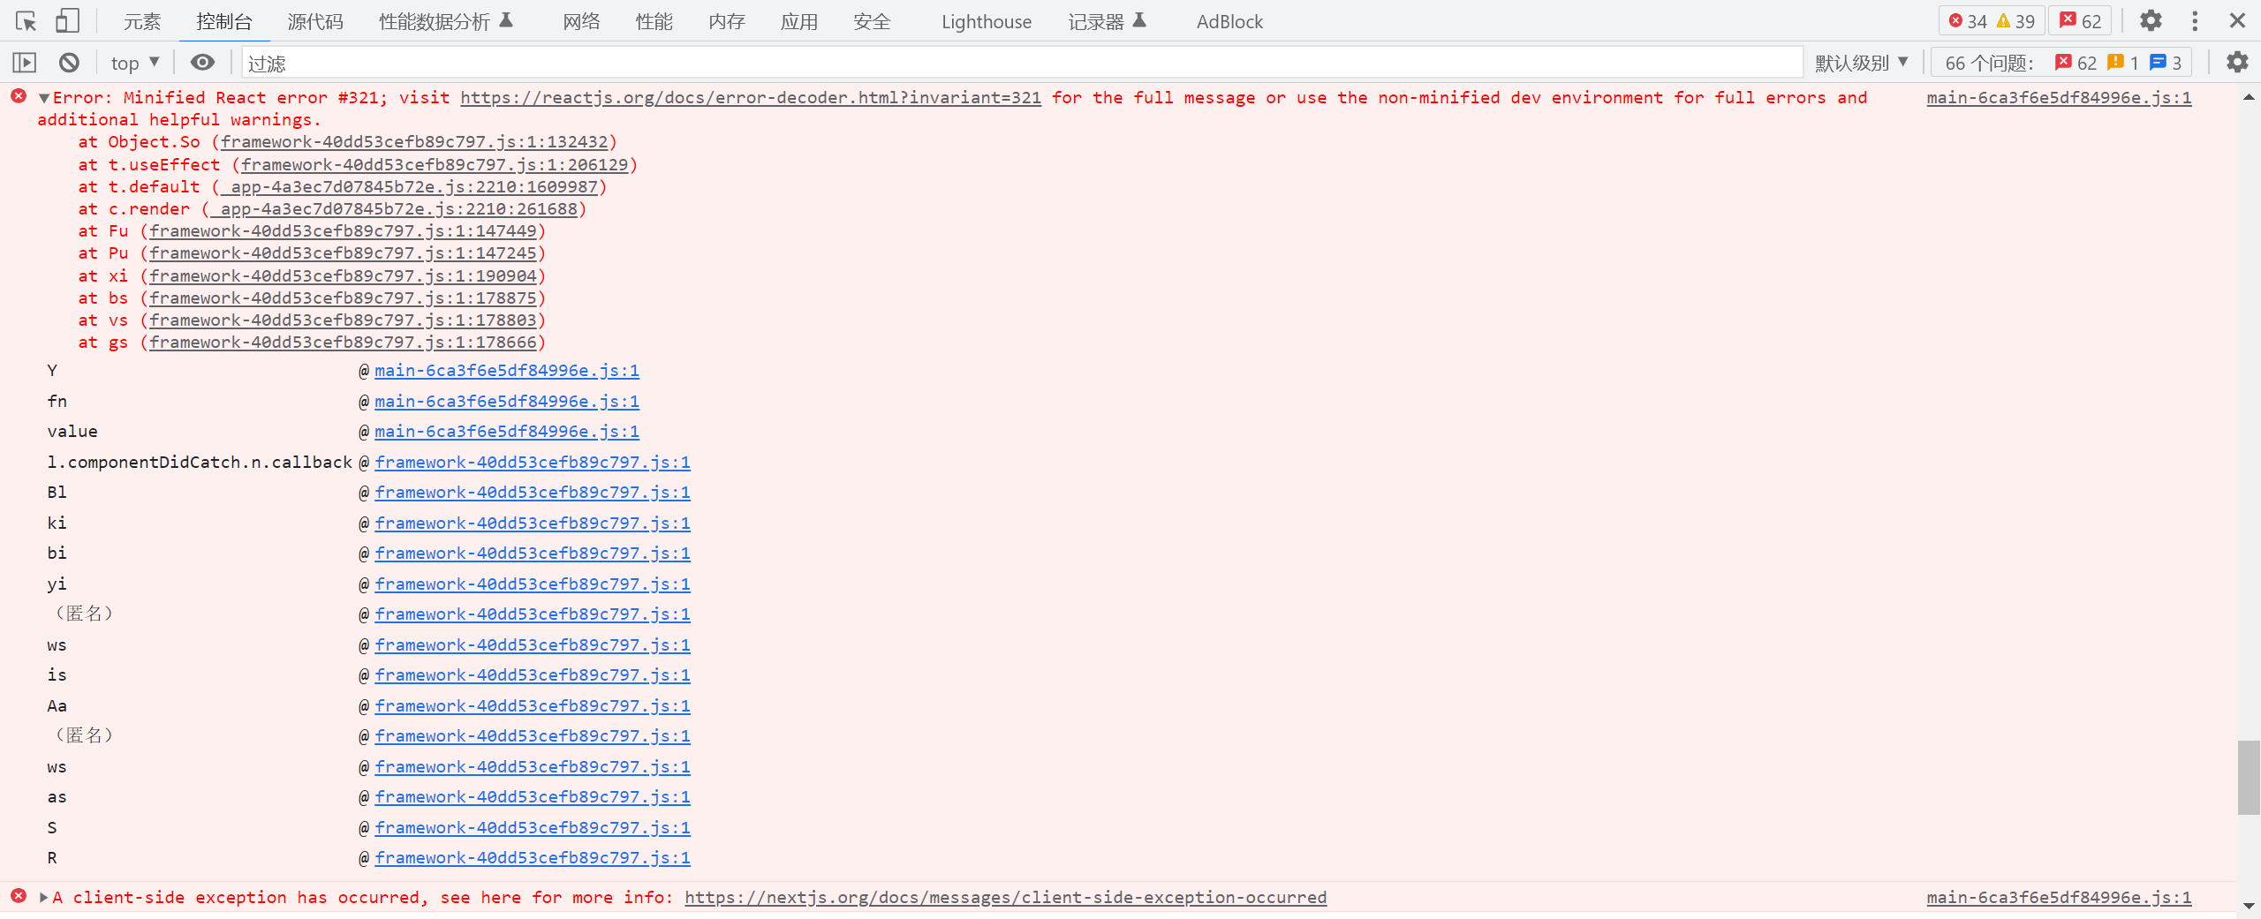This screenshot has height=919, width=2261.
Task: Open framework link for as frame
Action: 533,797
